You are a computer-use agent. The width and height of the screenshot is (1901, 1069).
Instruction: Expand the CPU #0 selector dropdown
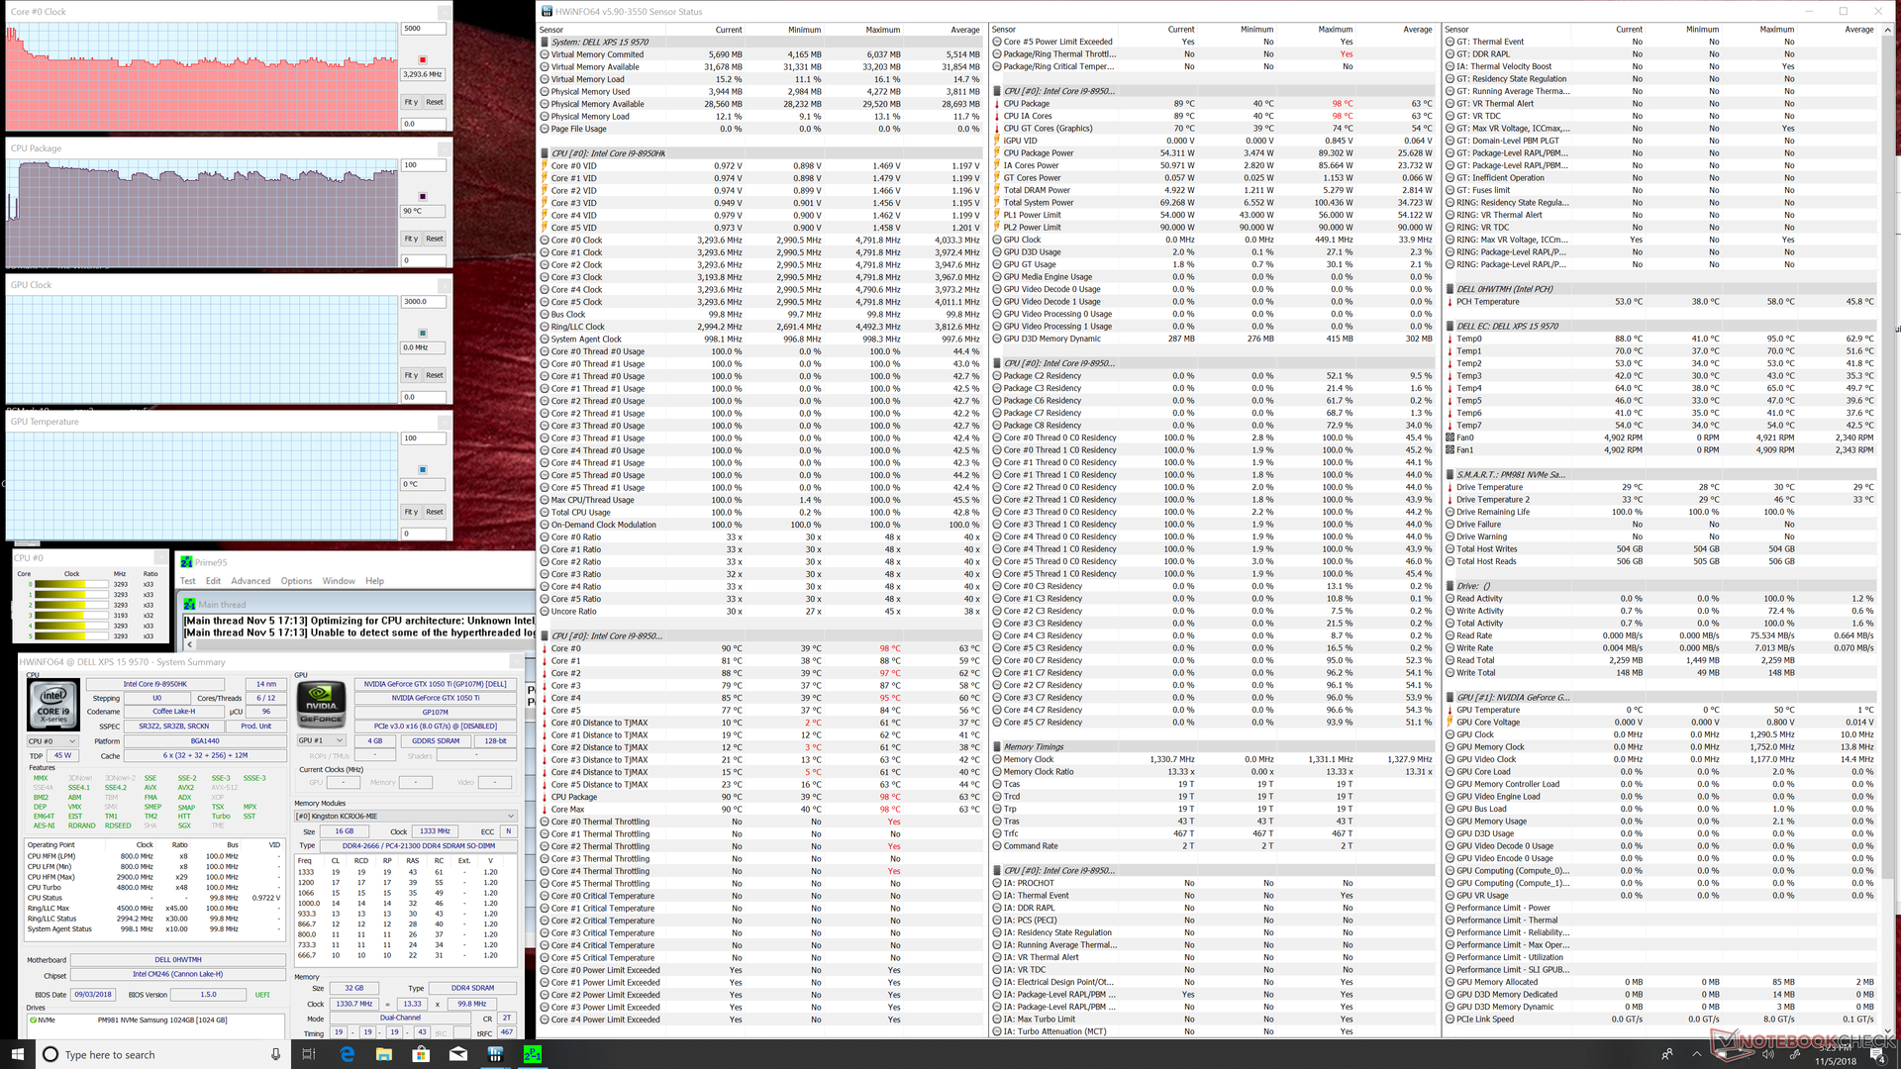click(52, 740)
